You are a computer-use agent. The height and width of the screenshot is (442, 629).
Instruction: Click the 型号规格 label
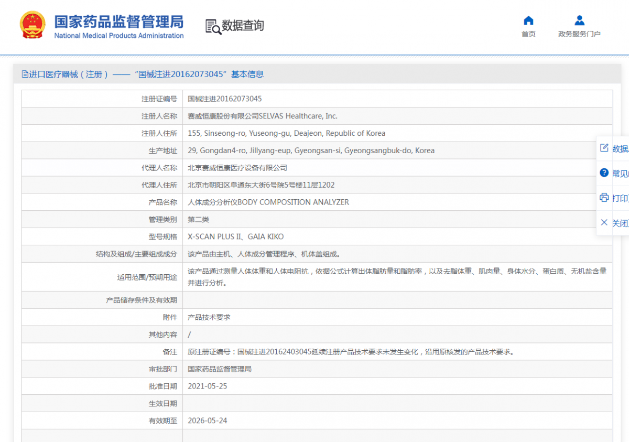click(x=163, y=237)
